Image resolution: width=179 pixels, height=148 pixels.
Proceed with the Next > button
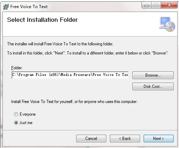pos(159,139)
